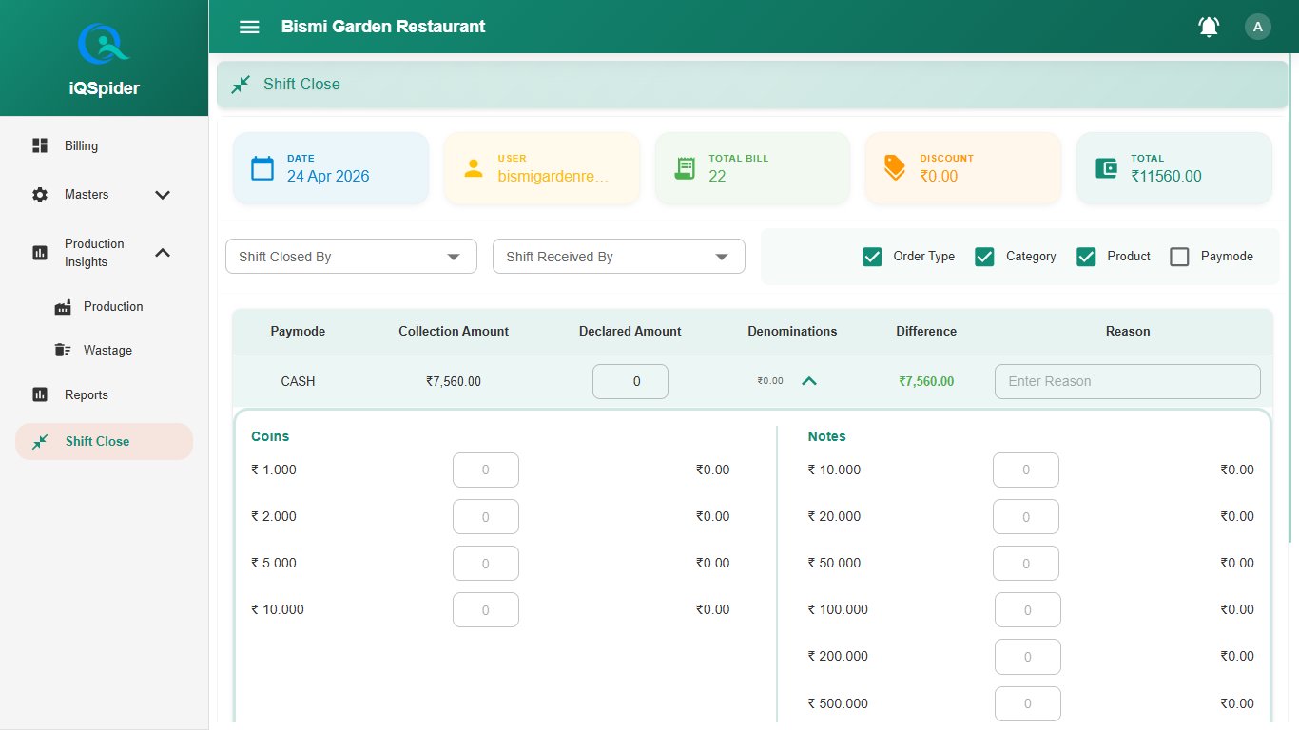Image resolution: width=1299 pixels, height=730 pixels.
Task: Click the Shift Close header collapse icon
Action: 242,84
